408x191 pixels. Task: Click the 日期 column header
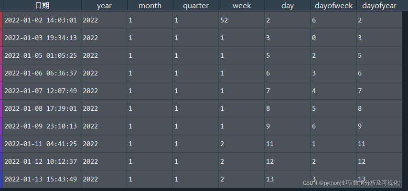pos(42,6)
